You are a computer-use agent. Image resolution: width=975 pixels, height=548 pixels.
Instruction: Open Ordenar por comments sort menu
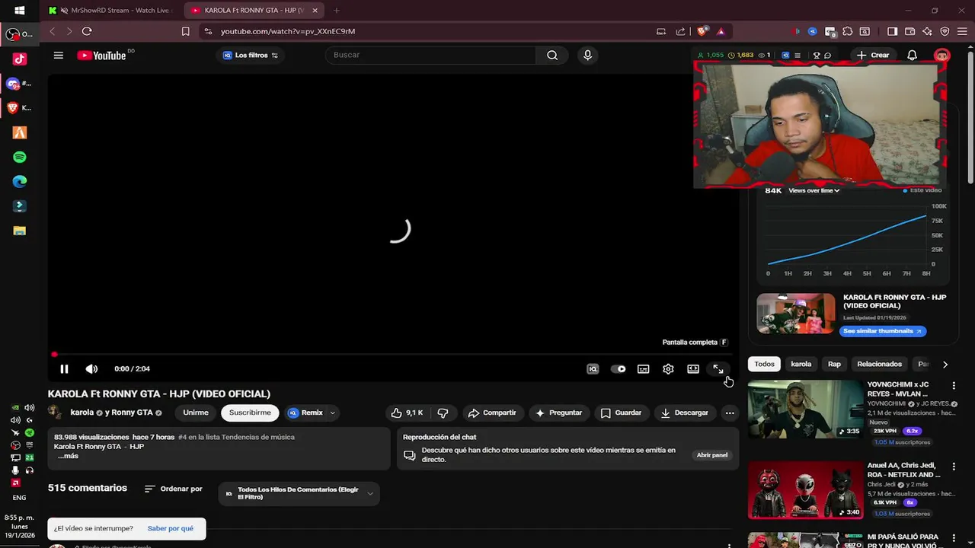[x=174, y=489]
